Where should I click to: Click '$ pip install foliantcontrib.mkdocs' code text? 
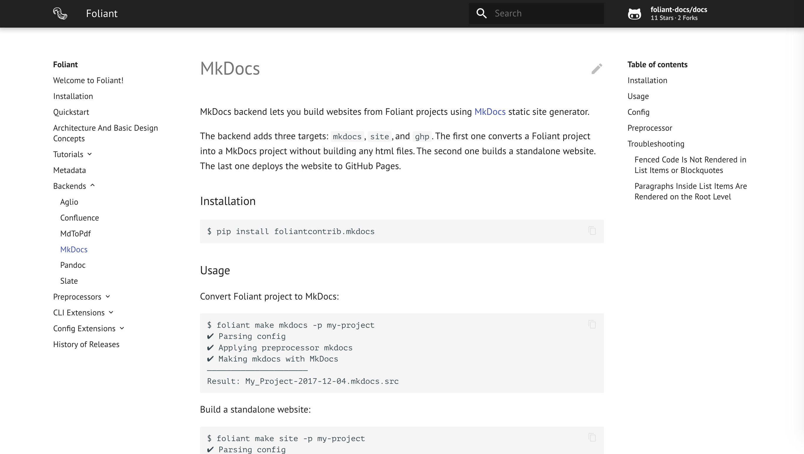(x=291, y=231)
